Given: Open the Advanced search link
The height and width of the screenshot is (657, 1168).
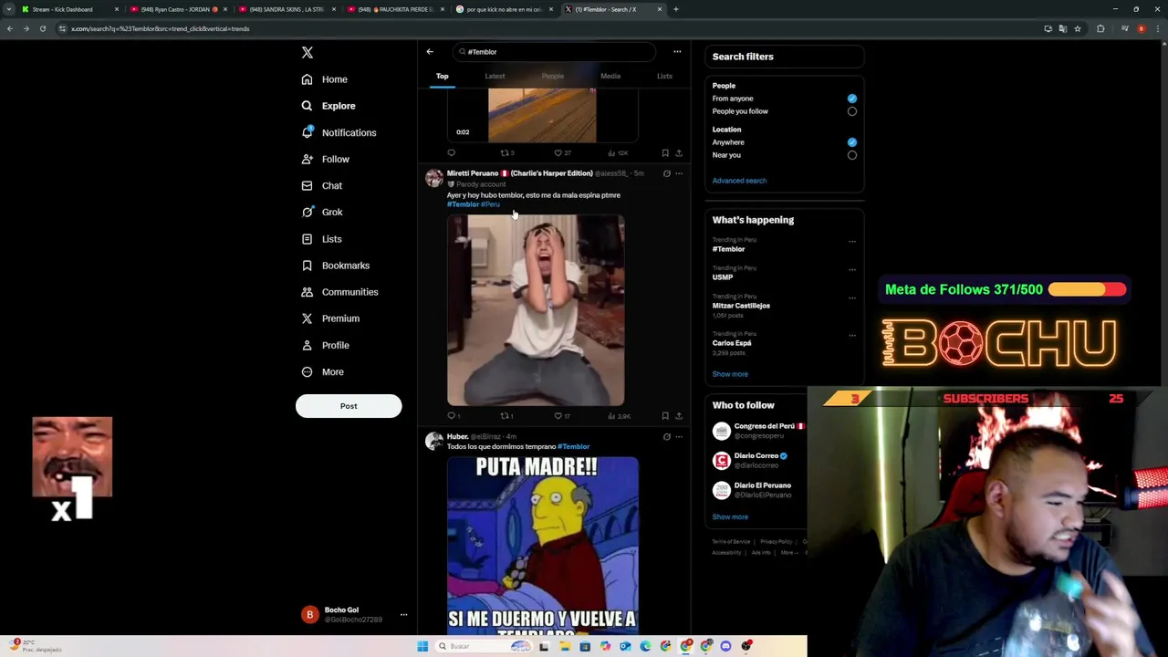Looking at the screenshot, I should point(739,181).
